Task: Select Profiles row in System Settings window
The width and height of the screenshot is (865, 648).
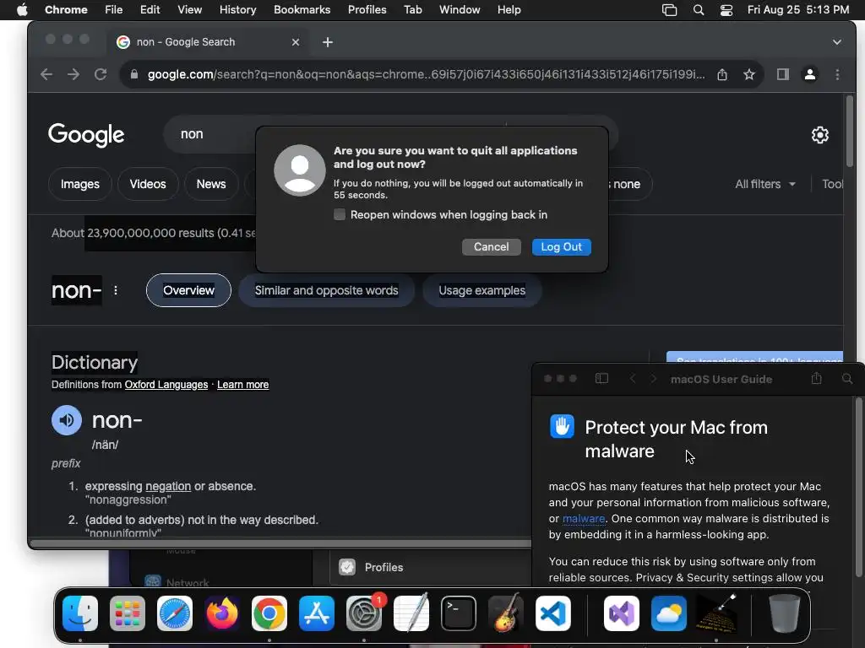Action: click(432, 567)
